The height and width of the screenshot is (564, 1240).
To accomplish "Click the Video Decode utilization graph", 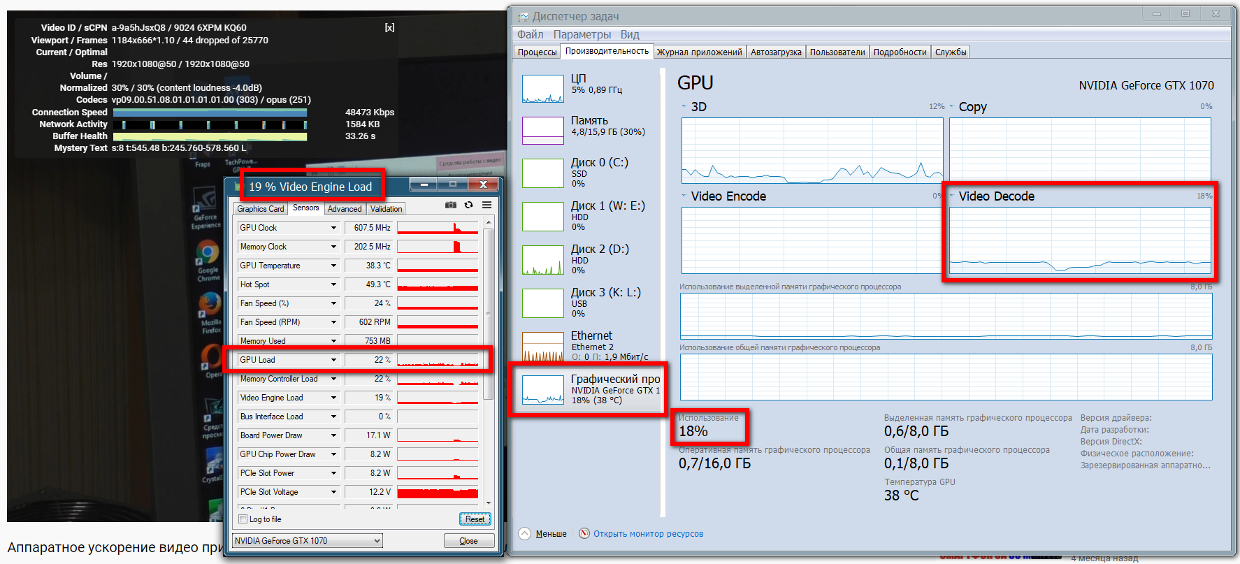I will tap(1080, 240).
